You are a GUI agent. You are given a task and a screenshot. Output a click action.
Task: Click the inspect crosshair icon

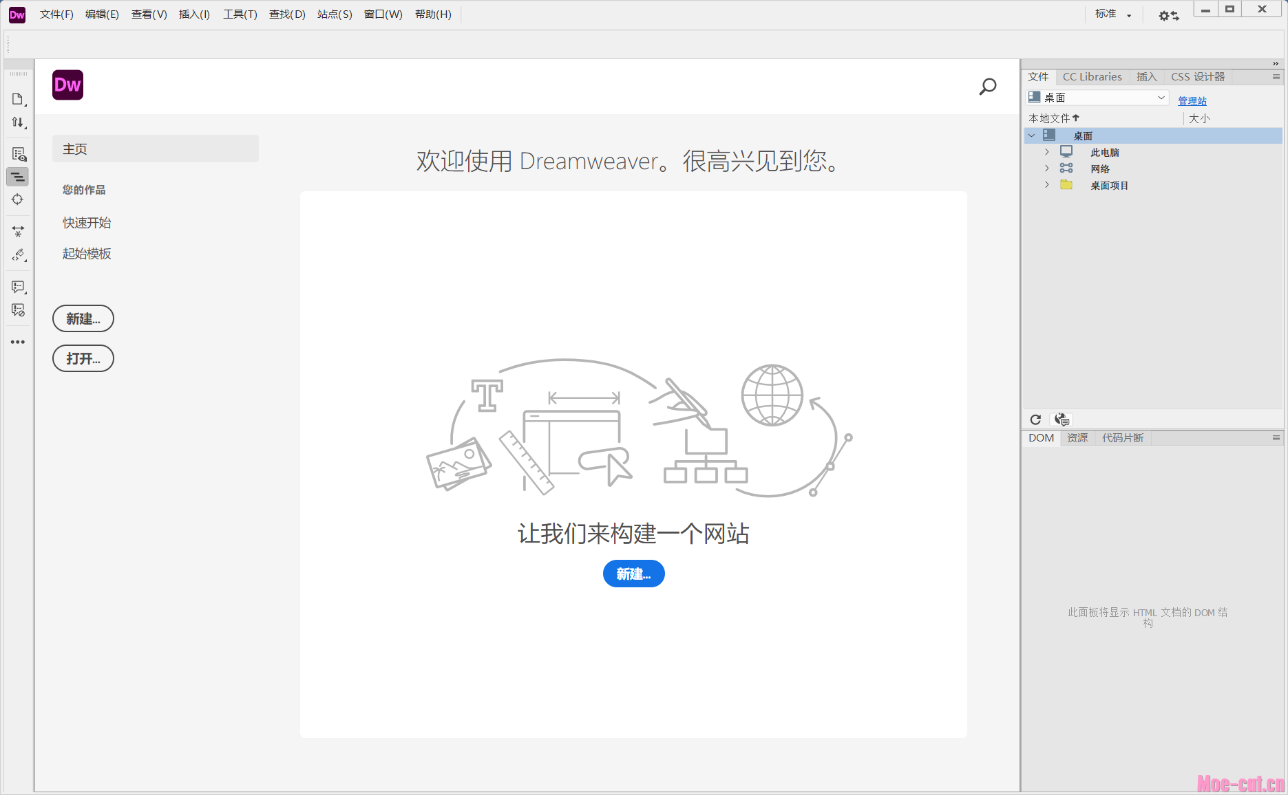(x=18, y=199)
